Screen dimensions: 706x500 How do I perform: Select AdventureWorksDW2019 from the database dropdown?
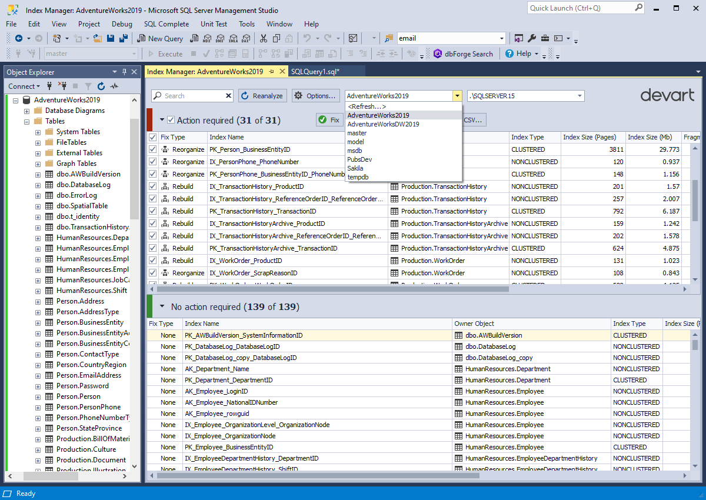coord(382,124)
